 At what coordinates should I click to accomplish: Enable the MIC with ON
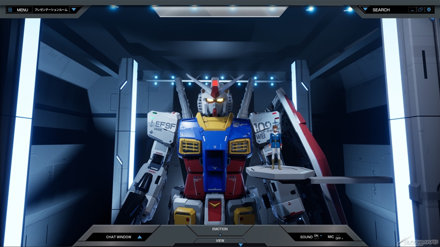(338, 235)
